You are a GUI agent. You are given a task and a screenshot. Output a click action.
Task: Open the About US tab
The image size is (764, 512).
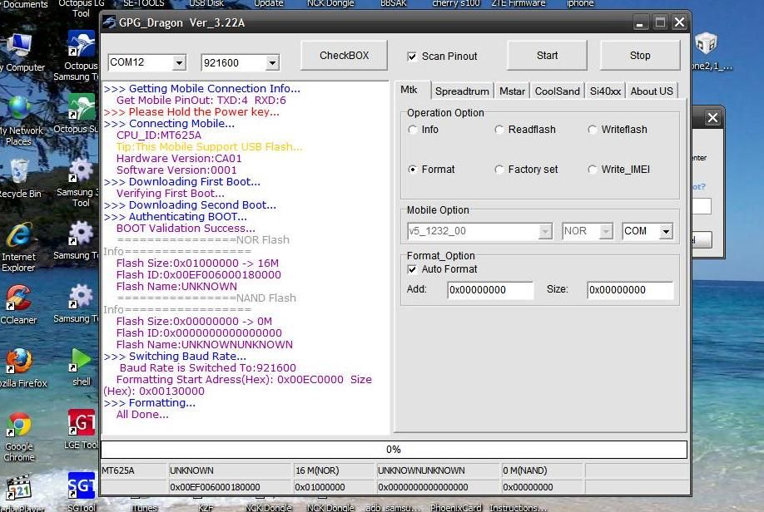[x=652, y=91]
